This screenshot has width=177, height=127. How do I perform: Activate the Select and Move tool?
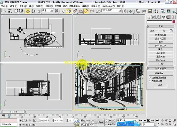click(28, 11)
